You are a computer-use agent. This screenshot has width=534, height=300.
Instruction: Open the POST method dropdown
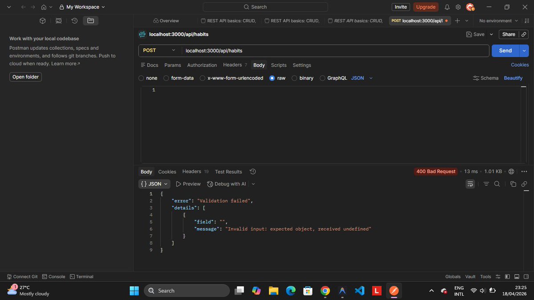click(160, 51)
